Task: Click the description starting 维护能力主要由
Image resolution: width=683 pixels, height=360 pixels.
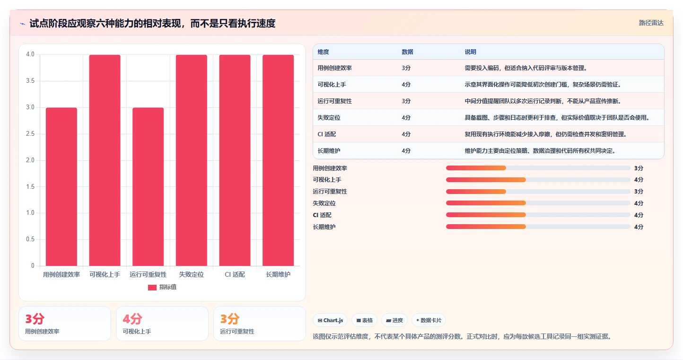Action: point(540,151)
